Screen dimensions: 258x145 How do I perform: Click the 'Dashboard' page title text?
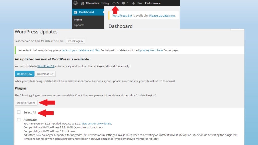[120, 26]
